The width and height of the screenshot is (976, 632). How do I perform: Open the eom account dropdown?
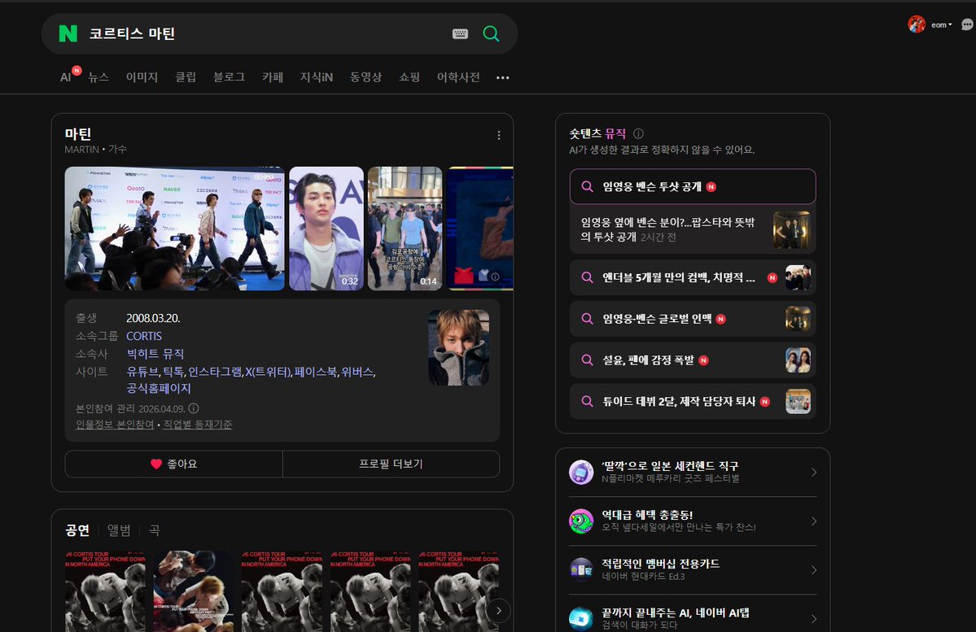[941, 25]
